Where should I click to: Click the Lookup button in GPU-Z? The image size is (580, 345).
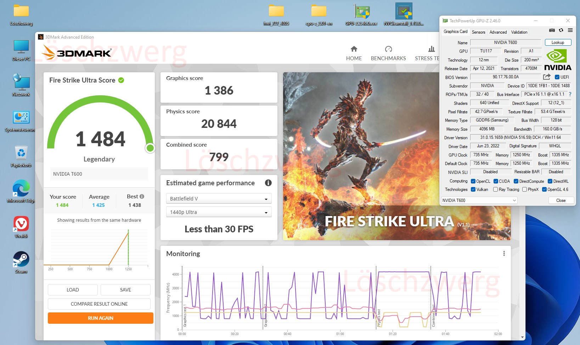(558, 42)
